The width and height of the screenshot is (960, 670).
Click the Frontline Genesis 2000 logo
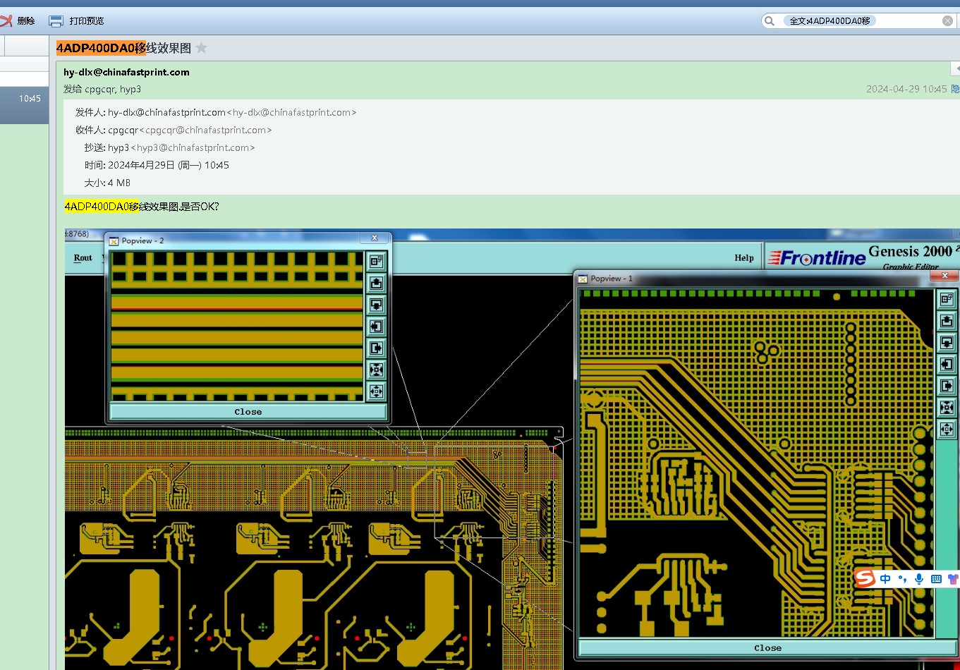[863, 257]
